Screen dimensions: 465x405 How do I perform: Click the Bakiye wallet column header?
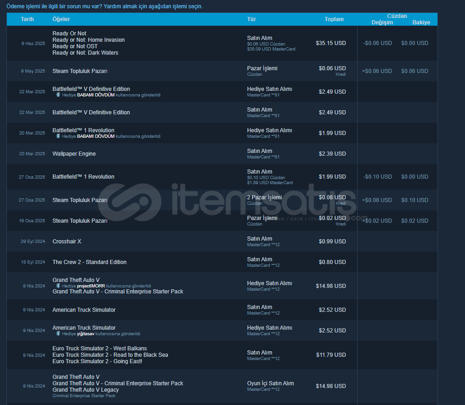421,22
